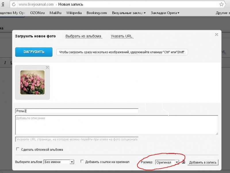Open the 'Размер' size dropdown
Viewport: 230px width, 173px height.
(x=167, y=162)
